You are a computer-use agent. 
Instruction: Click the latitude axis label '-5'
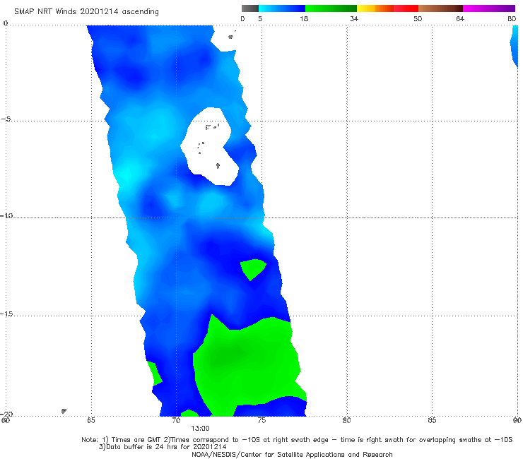coord(6,119)
